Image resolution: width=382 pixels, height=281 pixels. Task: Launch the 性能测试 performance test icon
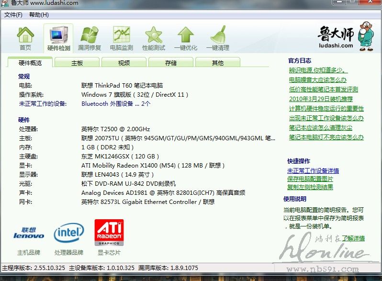click(x=154, y=38)
